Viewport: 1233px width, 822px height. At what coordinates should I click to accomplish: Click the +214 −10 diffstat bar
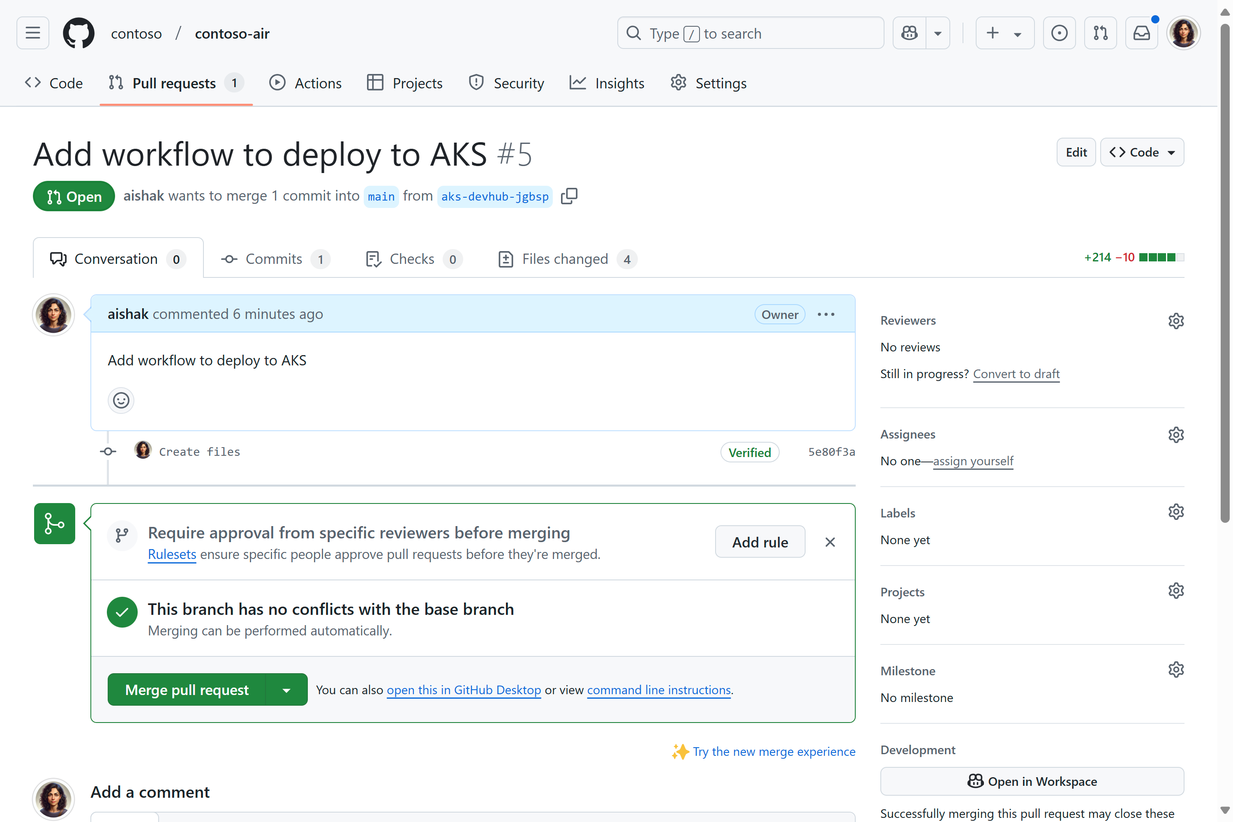1134,257
